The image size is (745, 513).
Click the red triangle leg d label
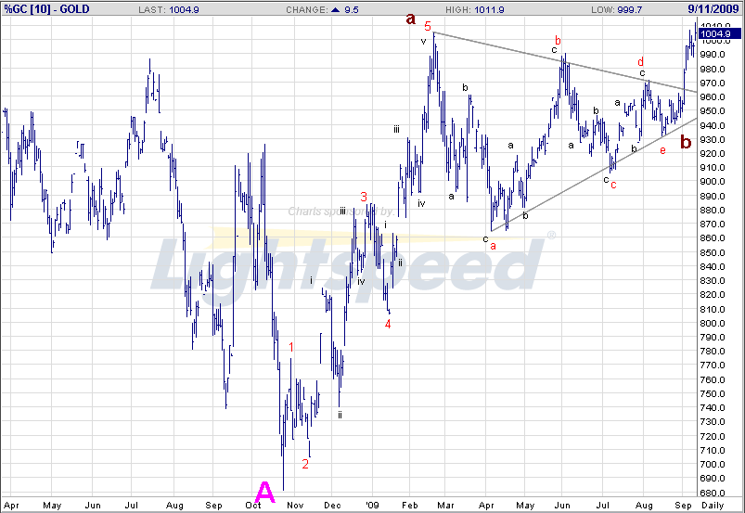(640, 62)
